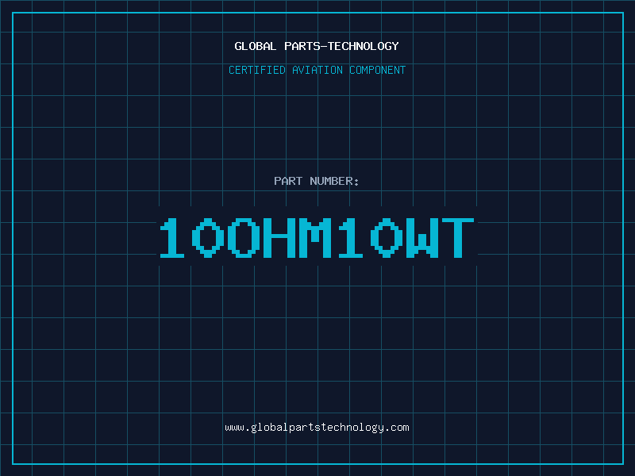Click the hyphen in PARTS-TECHNOLOGY

pos(324,46)
